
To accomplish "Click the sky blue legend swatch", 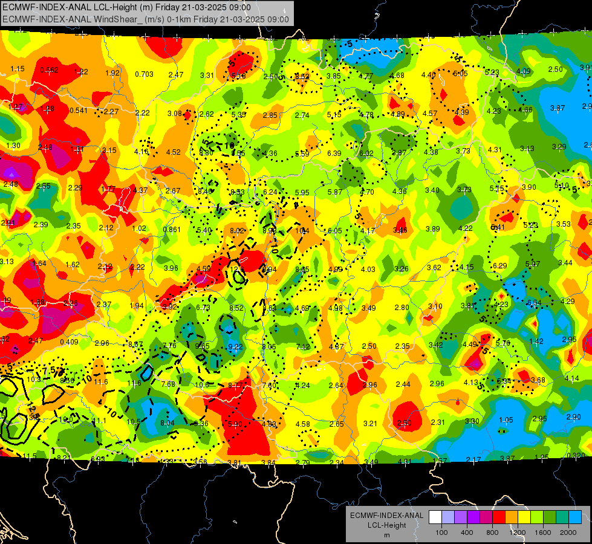I will 575,517.
